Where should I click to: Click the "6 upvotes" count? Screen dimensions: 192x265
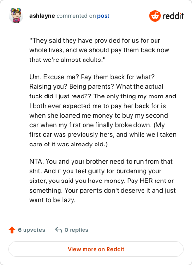click(31, 230)
